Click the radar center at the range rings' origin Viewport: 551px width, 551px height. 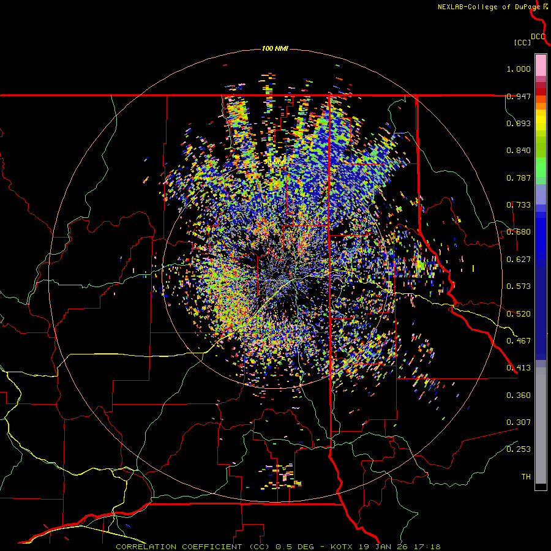click(275, 276)
